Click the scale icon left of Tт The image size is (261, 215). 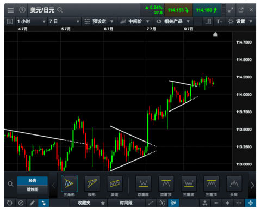(208, 22)
